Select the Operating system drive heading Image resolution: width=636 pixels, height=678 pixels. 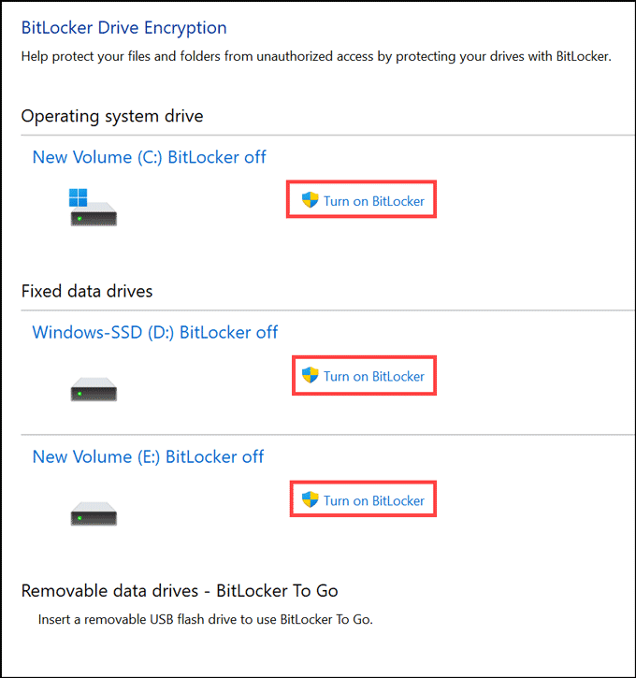click(112, 116)
